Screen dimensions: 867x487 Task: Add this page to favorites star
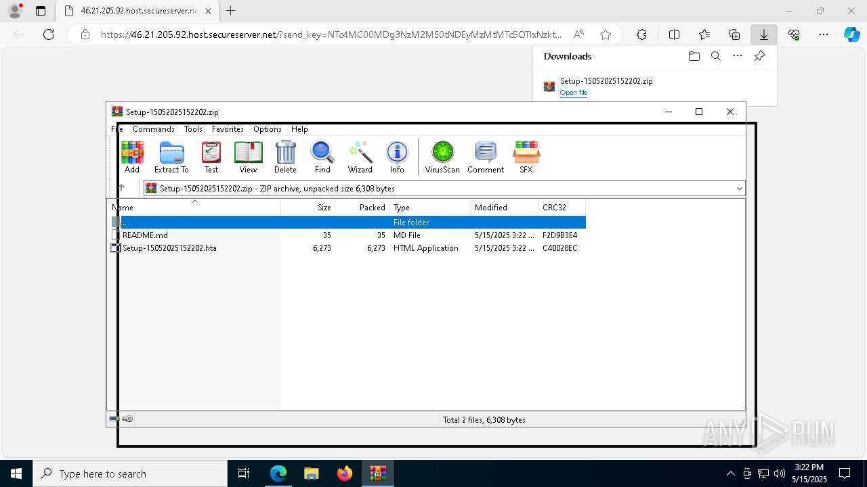tap(606, 34)
